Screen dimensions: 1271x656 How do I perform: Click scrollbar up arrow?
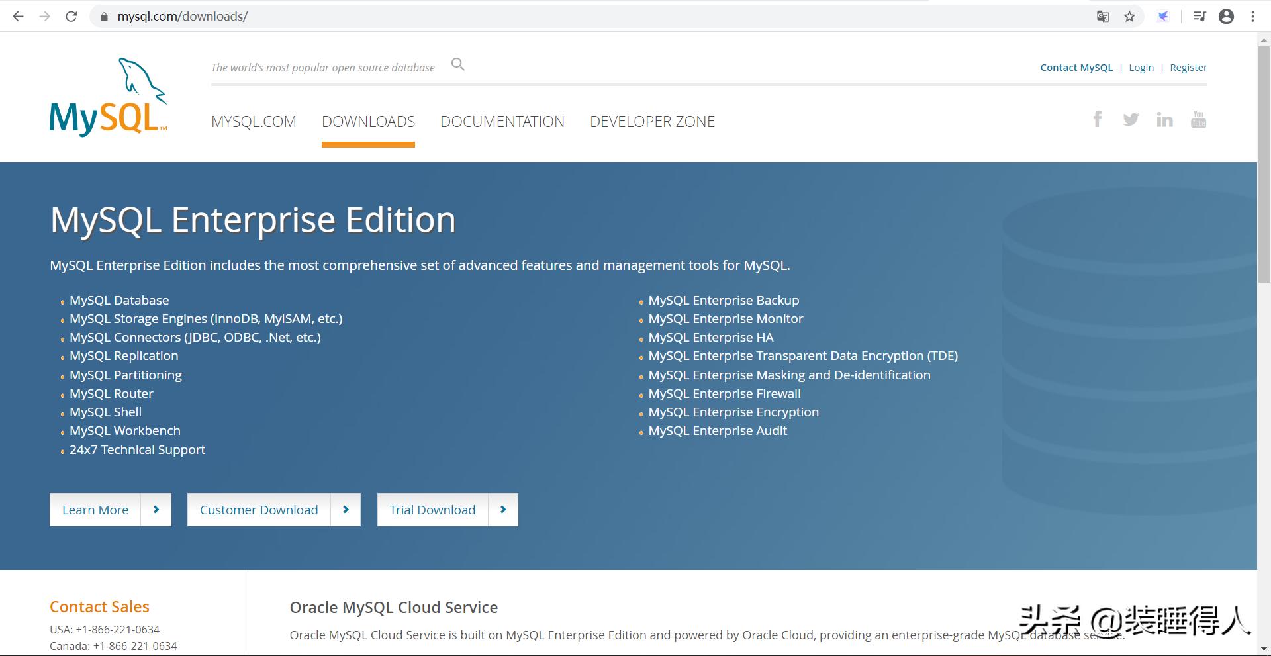(1264, 40)
